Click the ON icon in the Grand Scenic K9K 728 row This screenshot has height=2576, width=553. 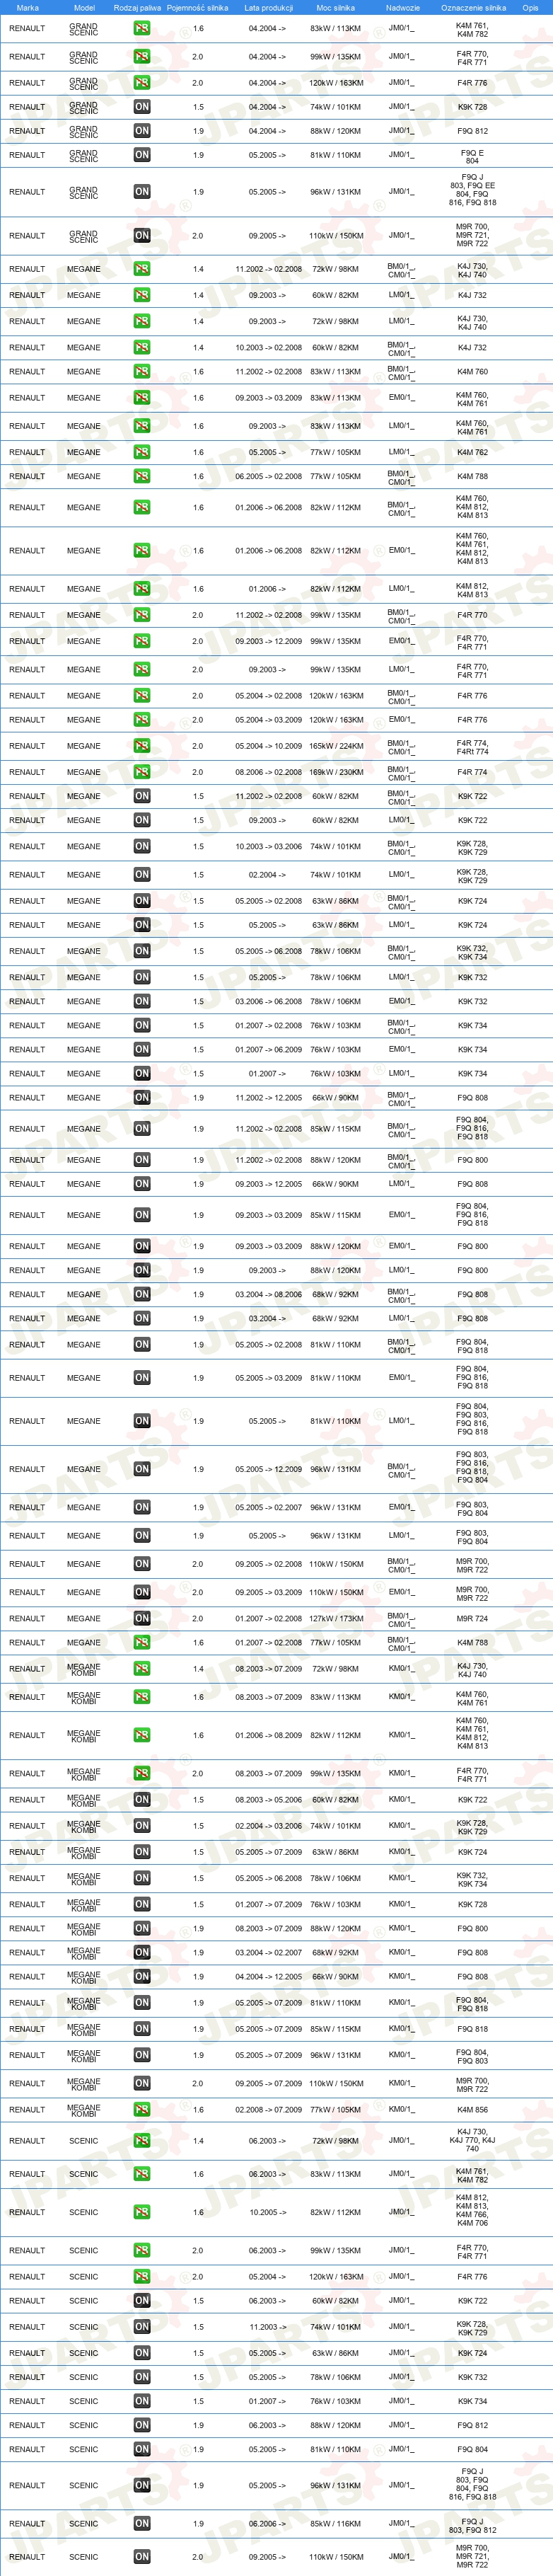click(x=142, y=106)
